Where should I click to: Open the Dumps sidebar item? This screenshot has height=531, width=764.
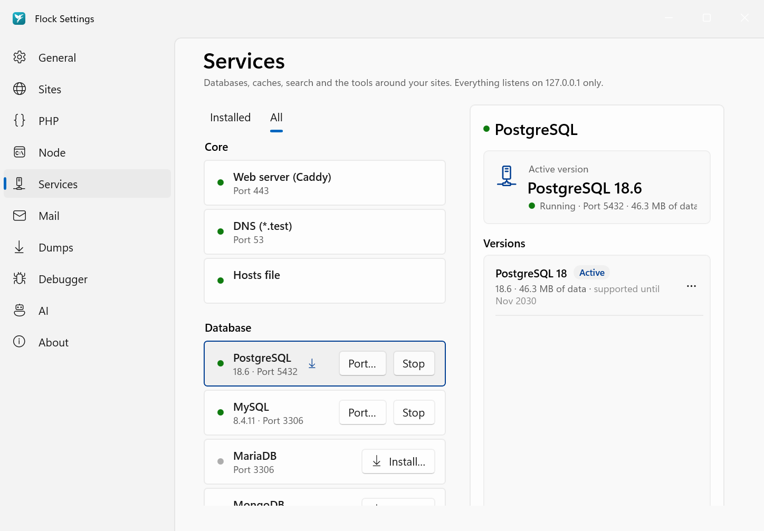(x=88, y=247)
